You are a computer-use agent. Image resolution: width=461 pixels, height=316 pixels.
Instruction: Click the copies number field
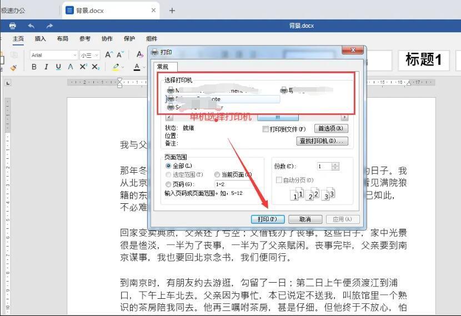click(324, 167)
